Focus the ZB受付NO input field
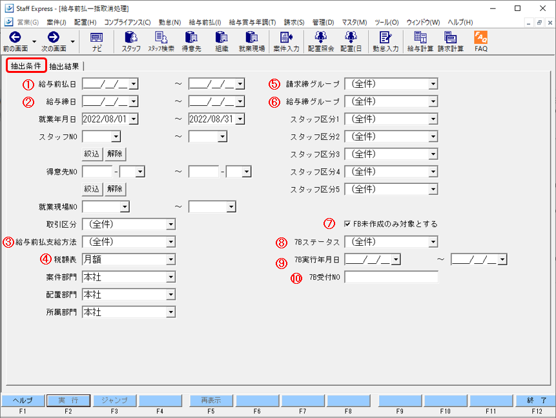This screenshot has width=556, height=418. point(391,277)
